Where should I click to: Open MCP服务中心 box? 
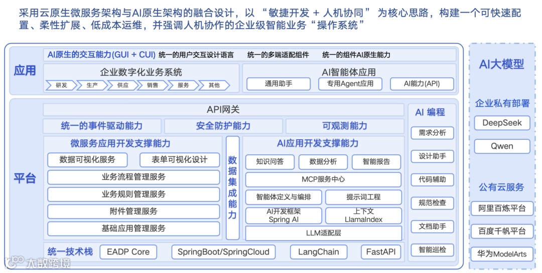click(x=323, y=179)
